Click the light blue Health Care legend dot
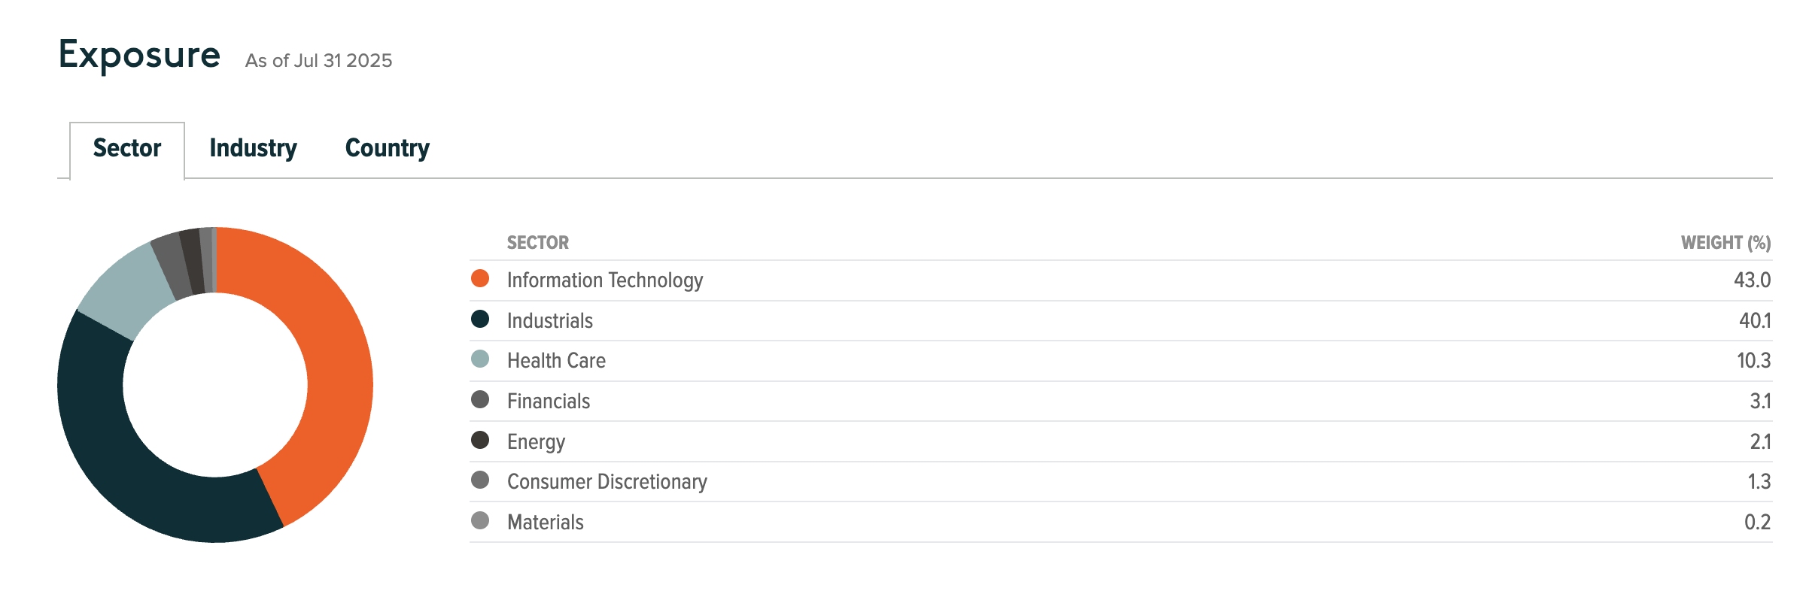Viewport: 1806px width, 600px height. pyautogui.click(x=480, y=359)
